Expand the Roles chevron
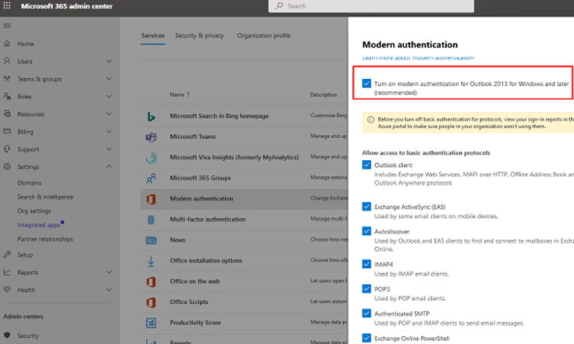574x344 pixels. 109,96
